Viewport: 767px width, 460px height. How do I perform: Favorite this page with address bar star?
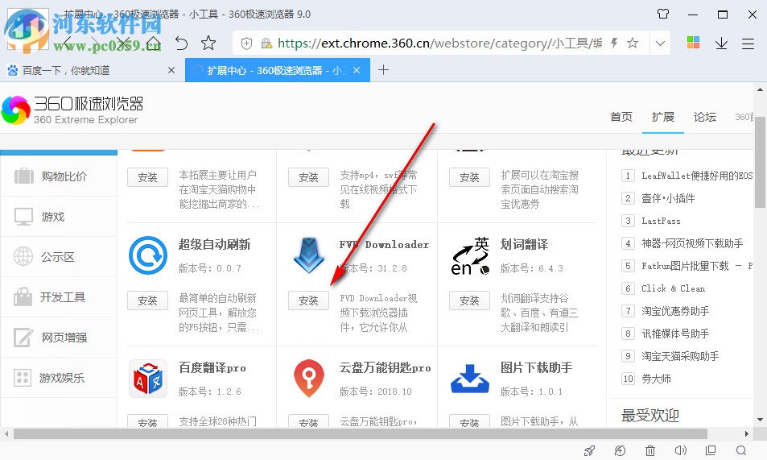tap(633, 44)
